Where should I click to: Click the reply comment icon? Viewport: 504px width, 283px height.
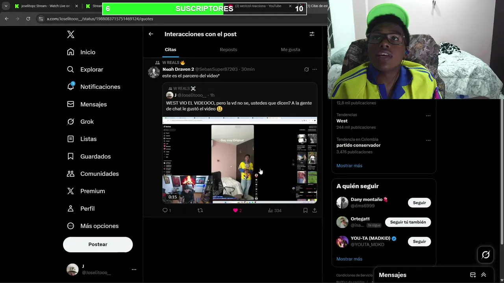coord(165,211)
